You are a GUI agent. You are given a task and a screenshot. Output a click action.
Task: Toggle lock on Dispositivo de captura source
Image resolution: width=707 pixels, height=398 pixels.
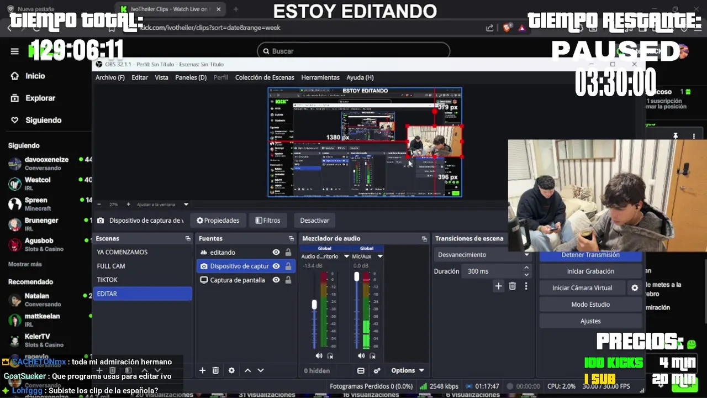pos(288,266)
